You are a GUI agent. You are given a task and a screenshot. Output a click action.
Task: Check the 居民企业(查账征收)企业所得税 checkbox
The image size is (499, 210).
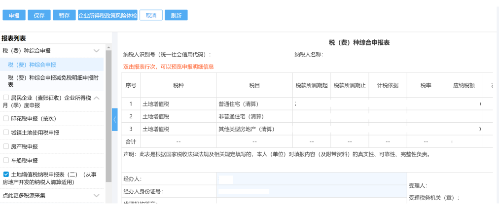coord(6,98)
